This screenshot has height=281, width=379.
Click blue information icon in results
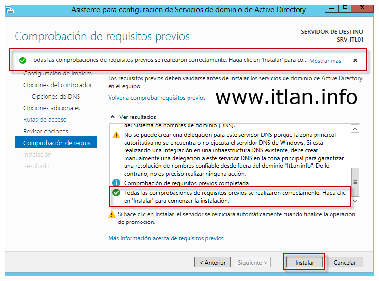116,183
